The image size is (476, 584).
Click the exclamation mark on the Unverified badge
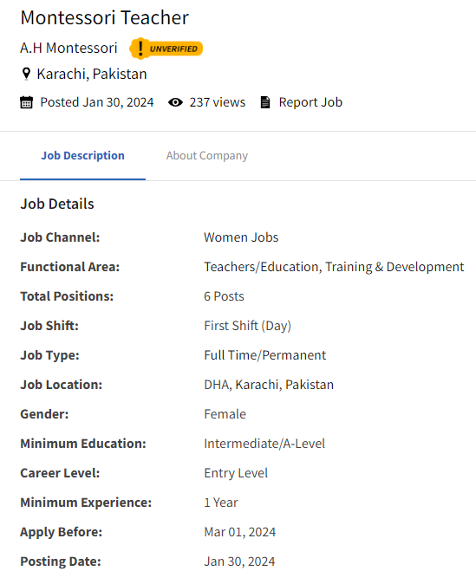click(140, 49)
